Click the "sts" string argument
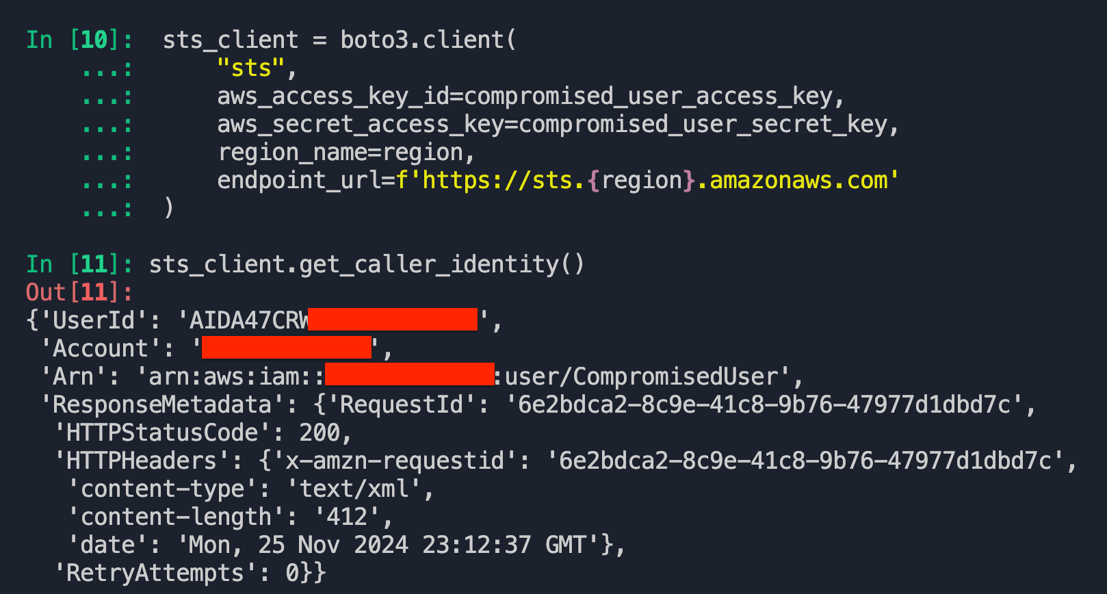This screenshot has height=594, width=1107. coord(250,68)
